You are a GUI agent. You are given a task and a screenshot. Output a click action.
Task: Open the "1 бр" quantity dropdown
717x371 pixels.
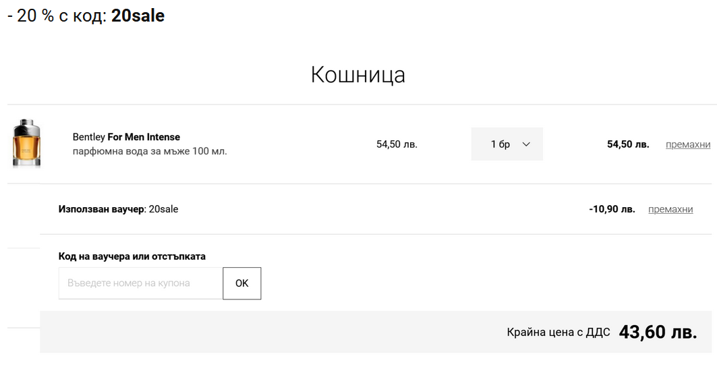(x=507, y=144)
